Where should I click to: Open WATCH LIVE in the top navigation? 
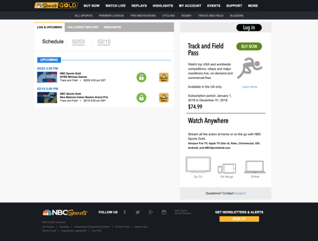[115, 6]
